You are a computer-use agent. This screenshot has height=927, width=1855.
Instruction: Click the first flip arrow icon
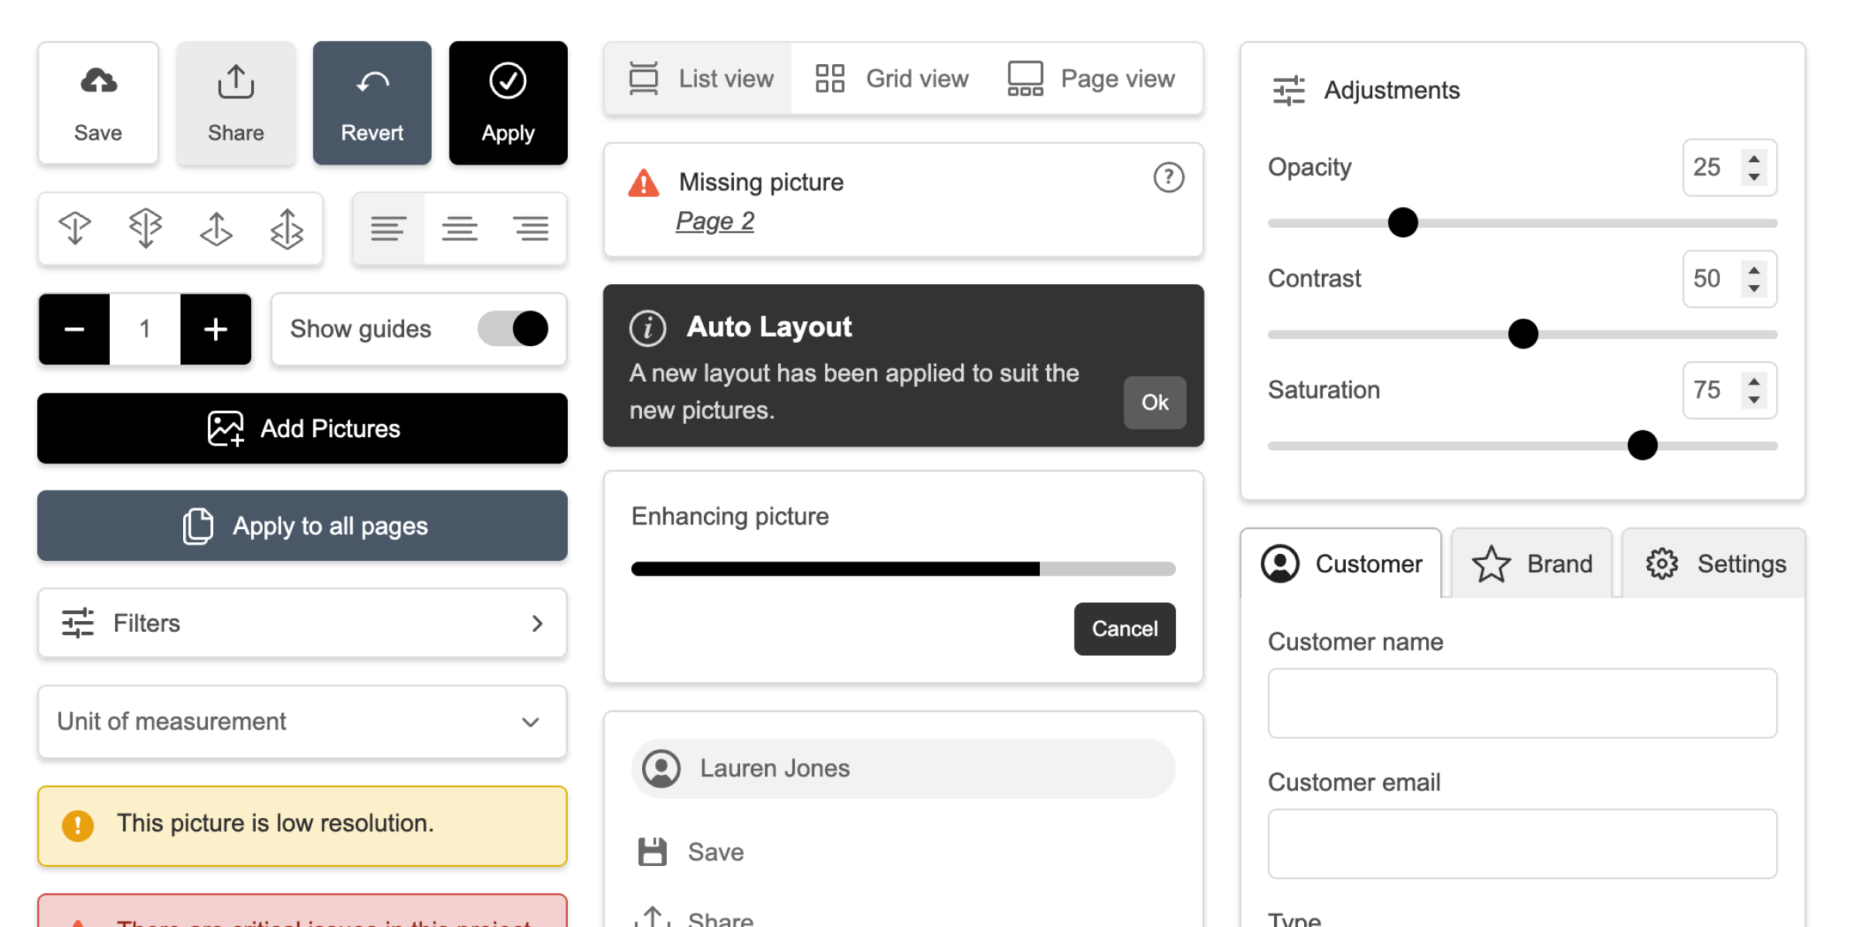click(75, 229)
